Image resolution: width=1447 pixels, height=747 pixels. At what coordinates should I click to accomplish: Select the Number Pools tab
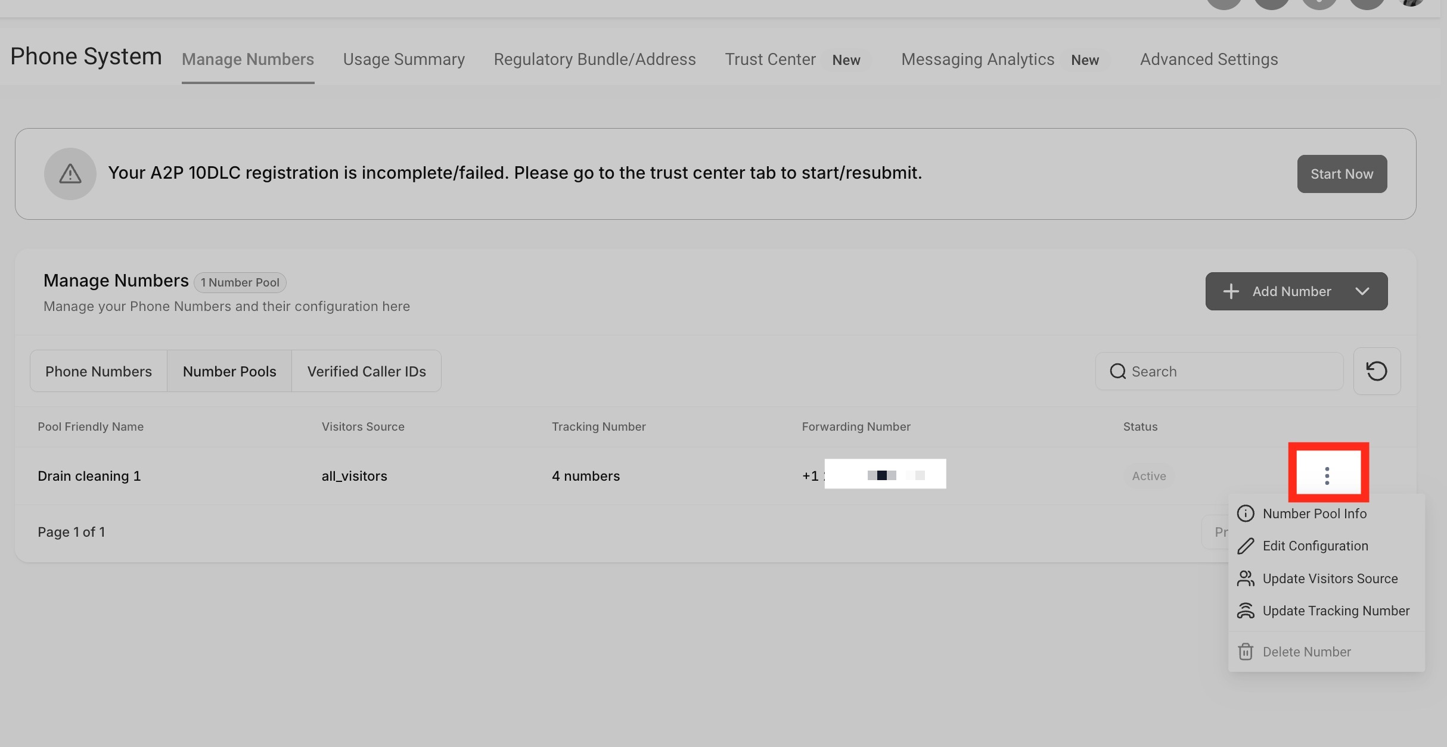tap(229, 371)
